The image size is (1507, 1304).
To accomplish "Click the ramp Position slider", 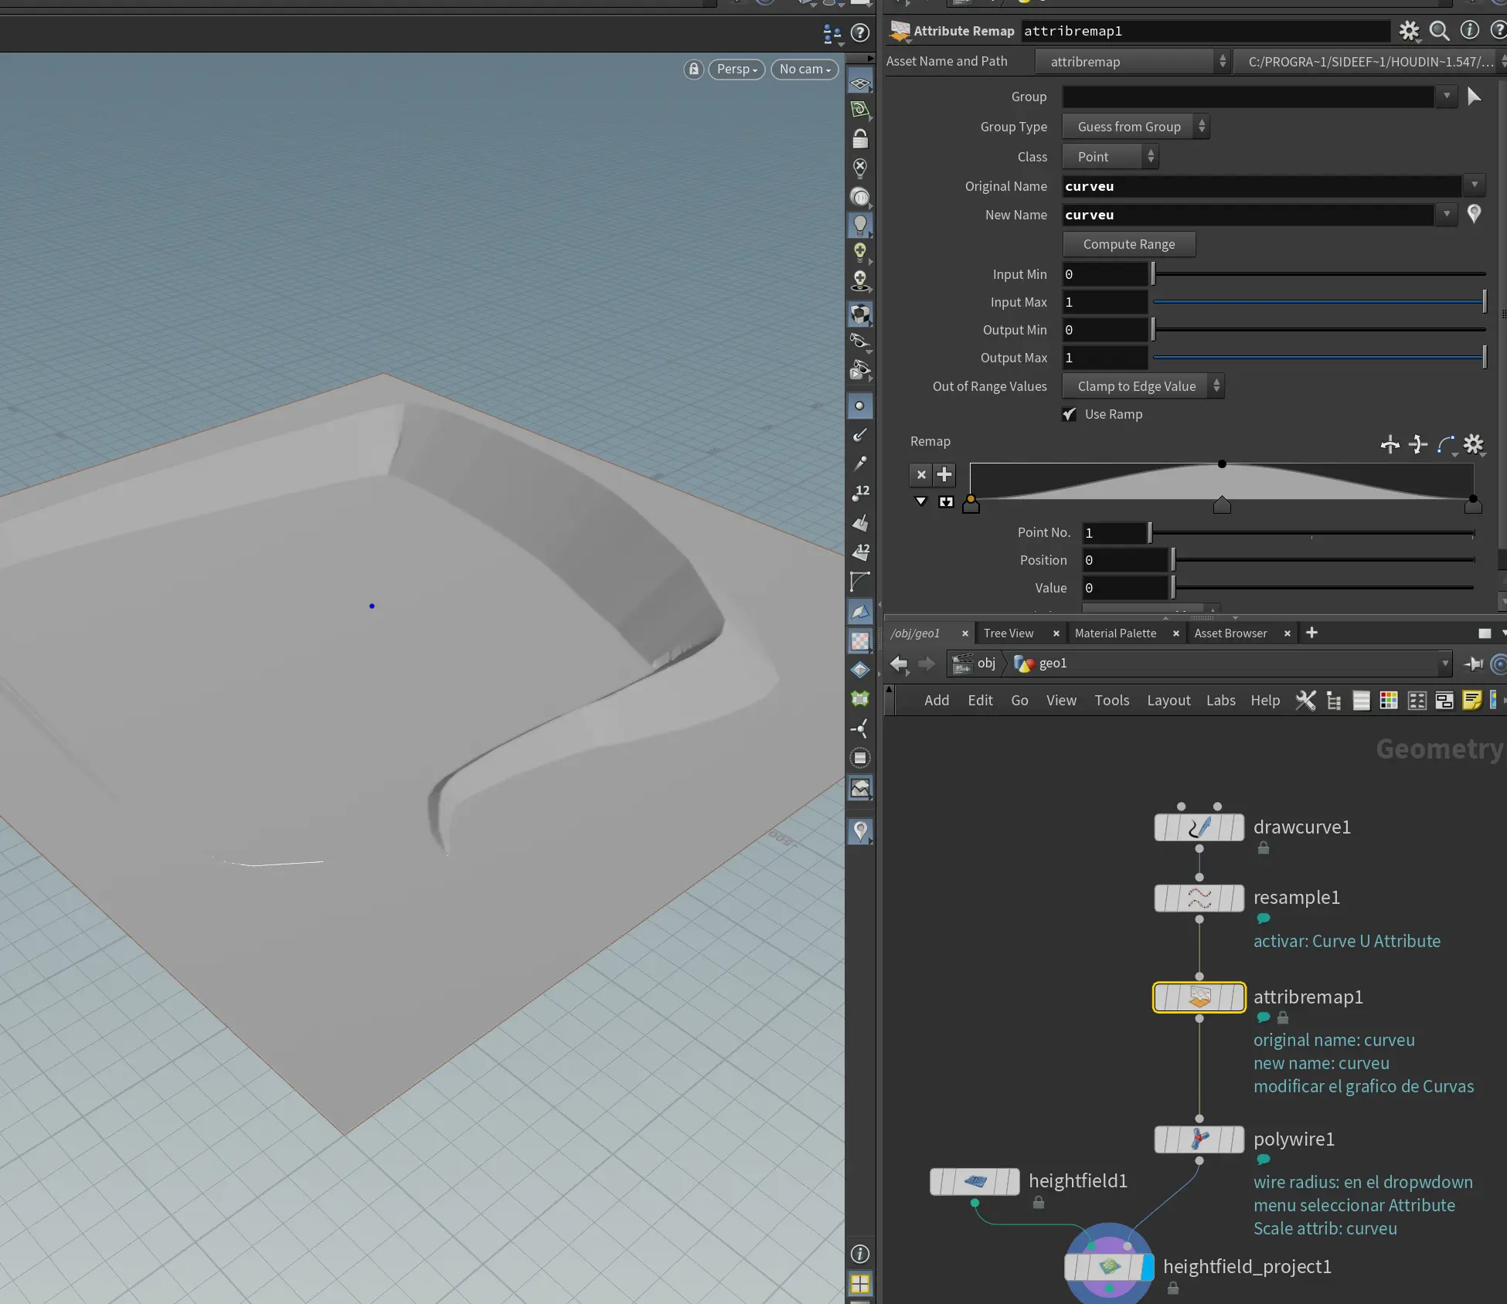I will [1324, 560].
